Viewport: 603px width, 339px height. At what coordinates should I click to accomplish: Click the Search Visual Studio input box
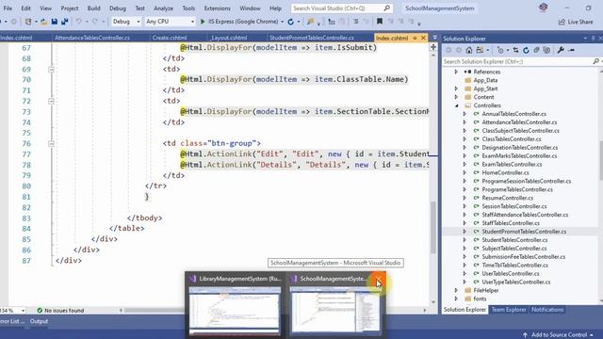point(341,8)
